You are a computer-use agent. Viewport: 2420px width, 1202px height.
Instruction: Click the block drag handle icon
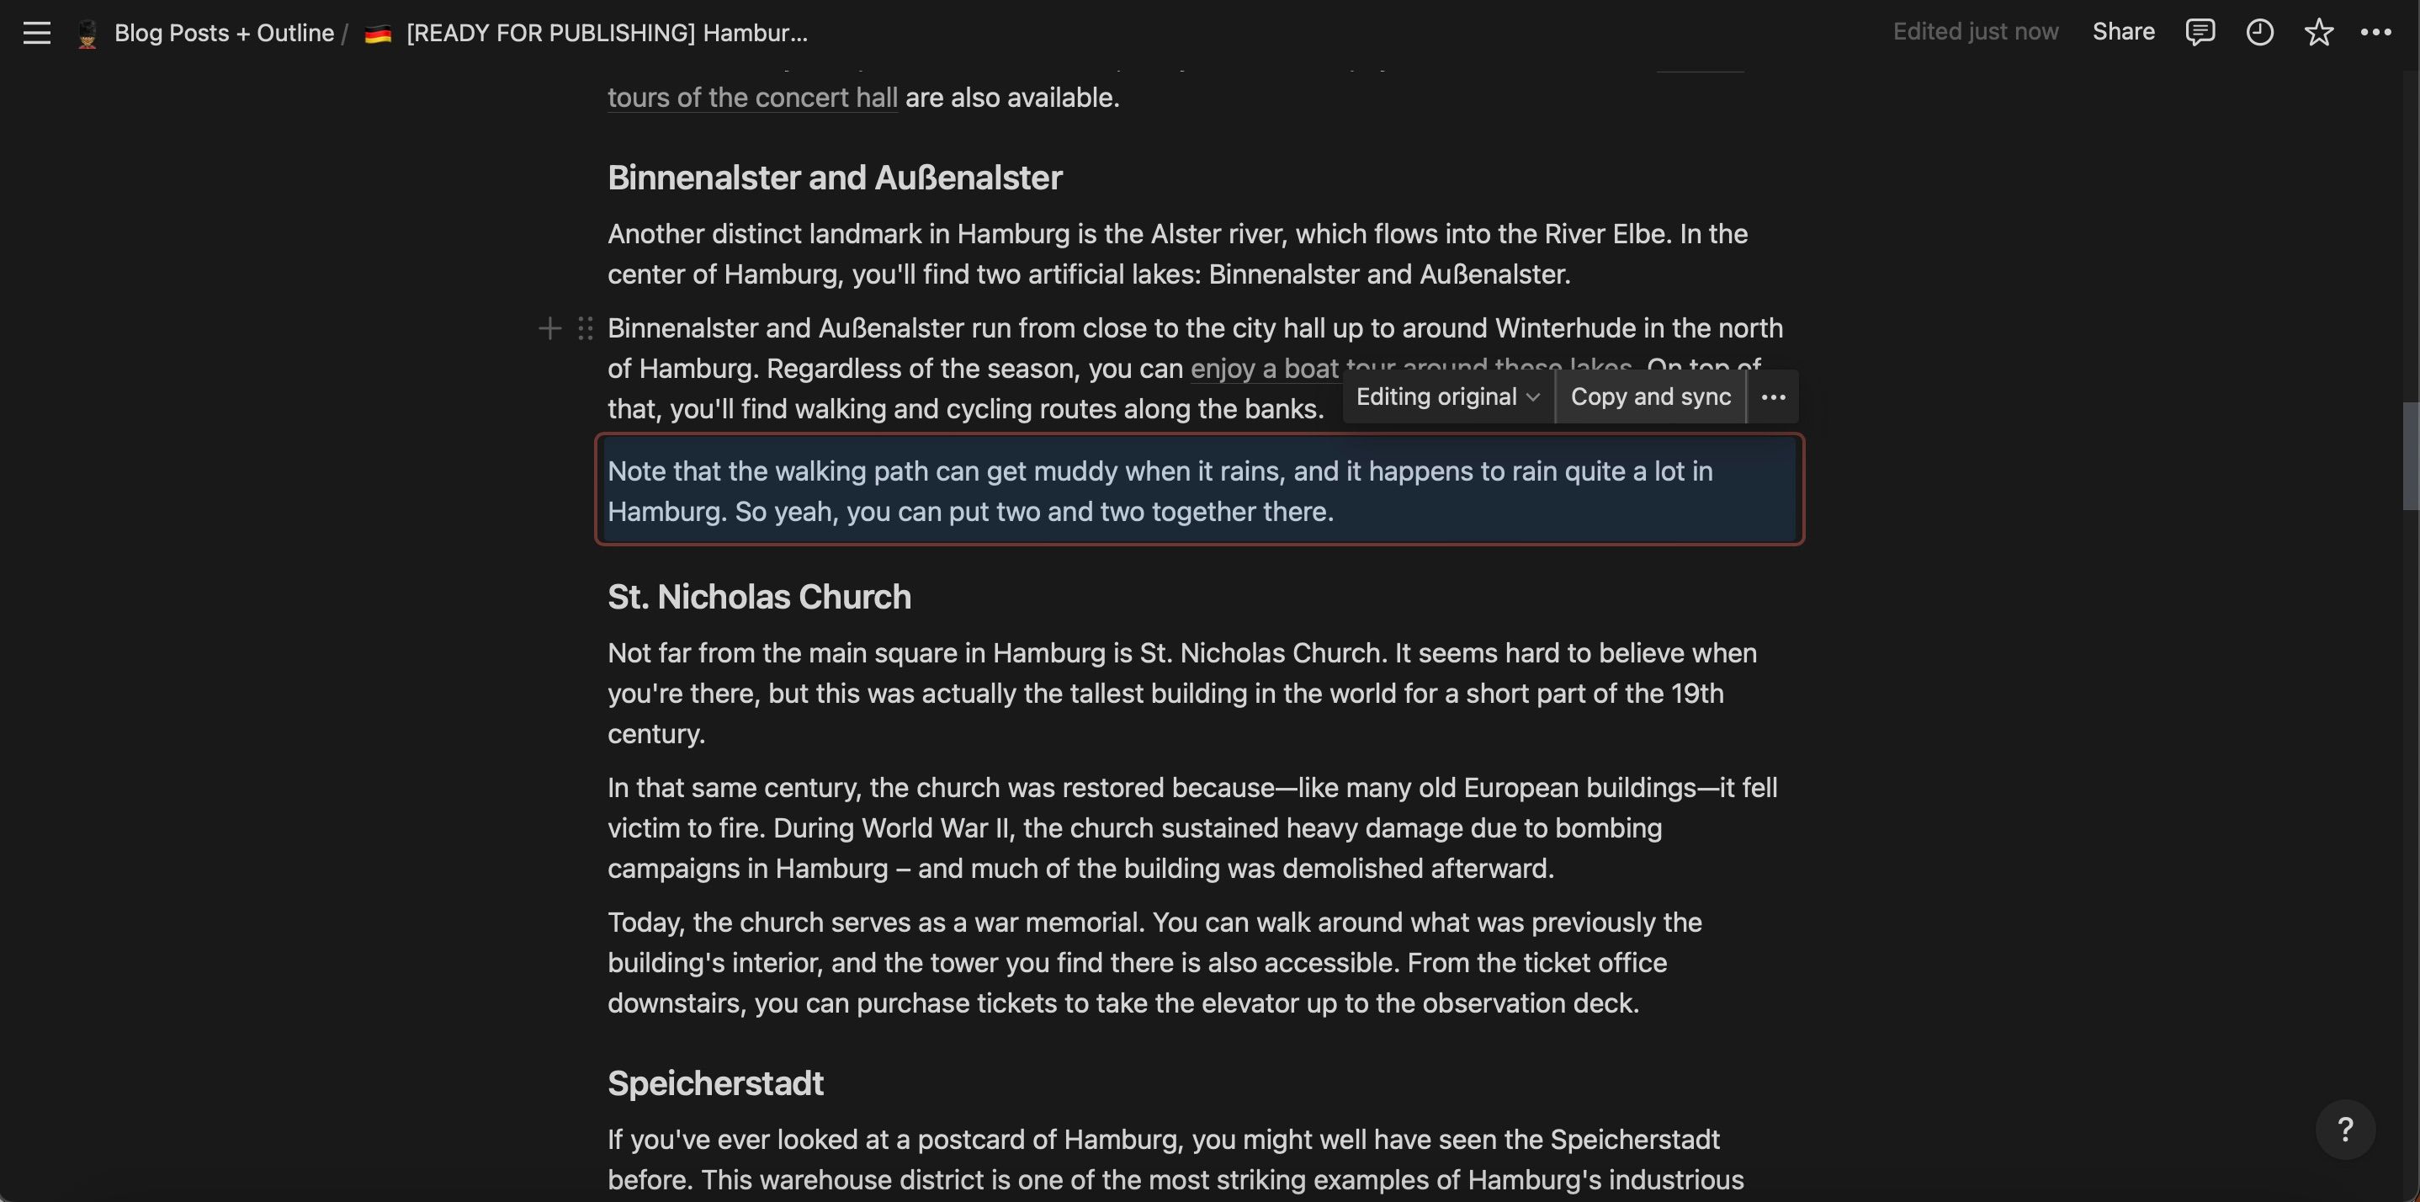pyautogui.click(x=586, y=328)
